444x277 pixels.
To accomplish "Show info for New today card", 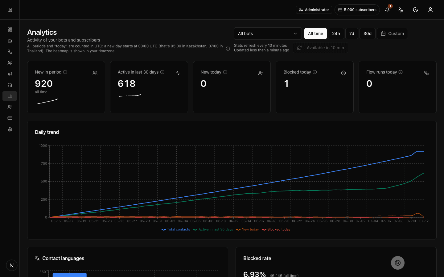I will point(225,72).
